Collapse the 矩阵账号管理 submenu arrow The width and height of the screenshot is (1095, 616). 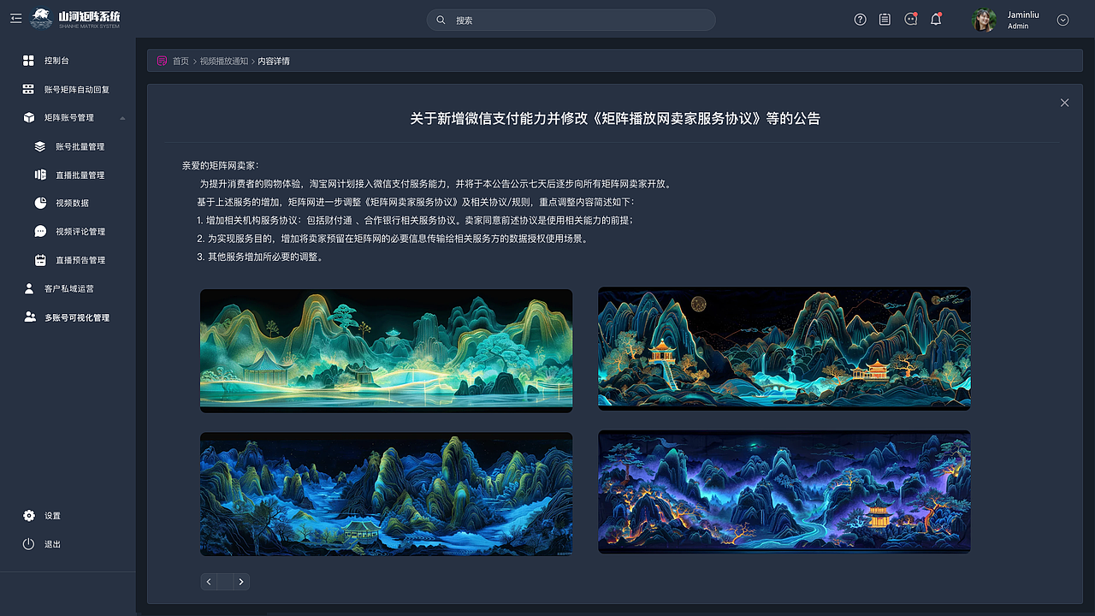(x=122, y=118)
